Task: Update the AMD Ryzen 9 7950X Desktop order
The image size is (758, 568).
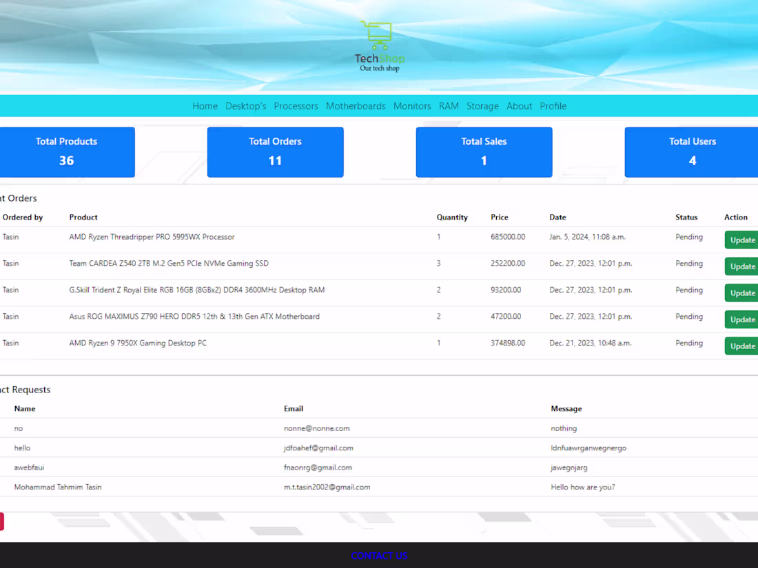Action: pyautogui.click(x=741, y=346)
